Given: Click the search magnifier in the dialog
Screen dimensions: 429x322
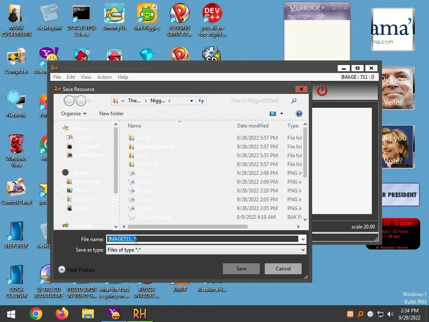Looking at the screenshot, I should tap(294, 101).
